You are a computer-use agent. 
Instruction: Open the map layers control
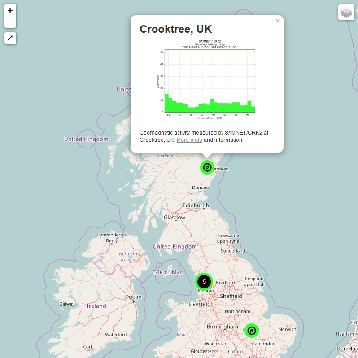tap(346, 13)
